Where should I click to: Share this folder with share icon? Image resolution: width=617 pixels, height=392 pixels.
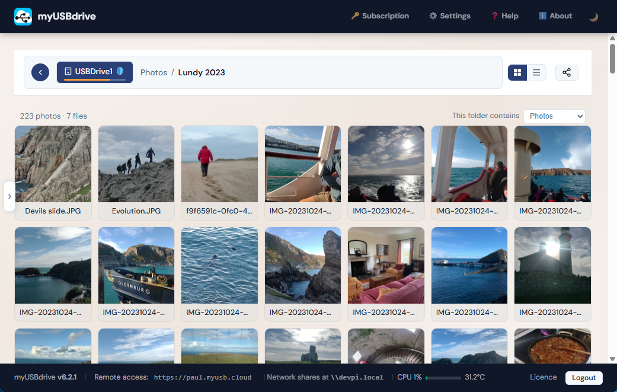[567, 72]
